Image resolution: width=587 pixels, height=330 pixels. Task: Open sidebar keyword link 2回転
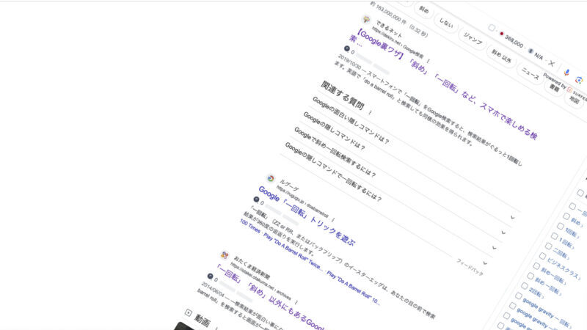click(x=536, y=293)
